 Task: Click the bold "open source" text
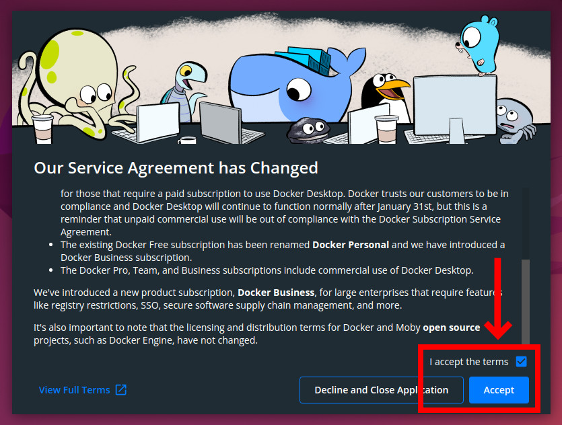(451, 327)
